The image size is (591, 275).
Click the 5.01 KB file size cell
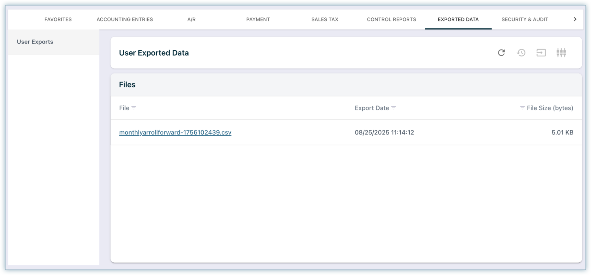coord(562,132)
